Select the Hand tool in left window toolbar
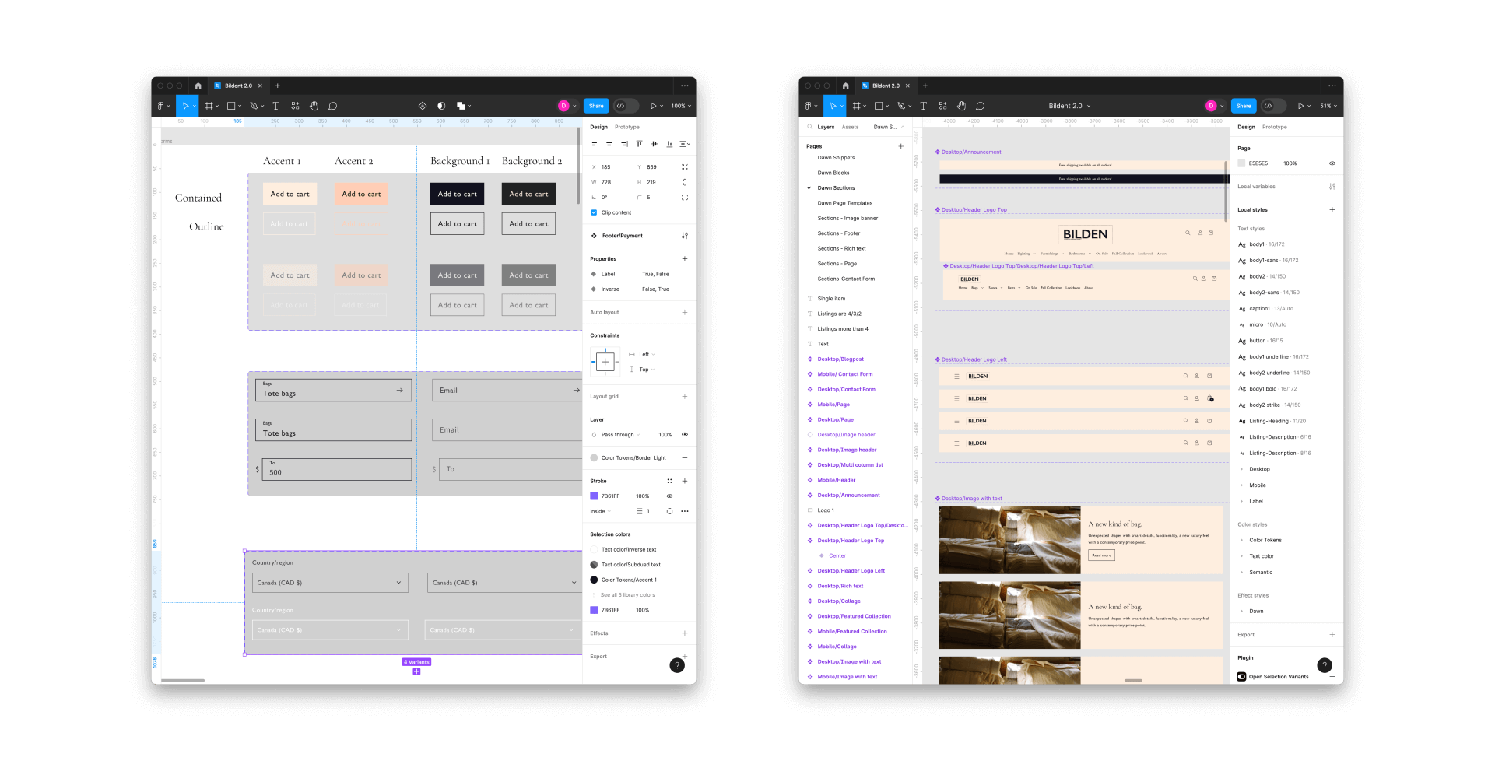The image size is (1495, 778). [314, 106]
